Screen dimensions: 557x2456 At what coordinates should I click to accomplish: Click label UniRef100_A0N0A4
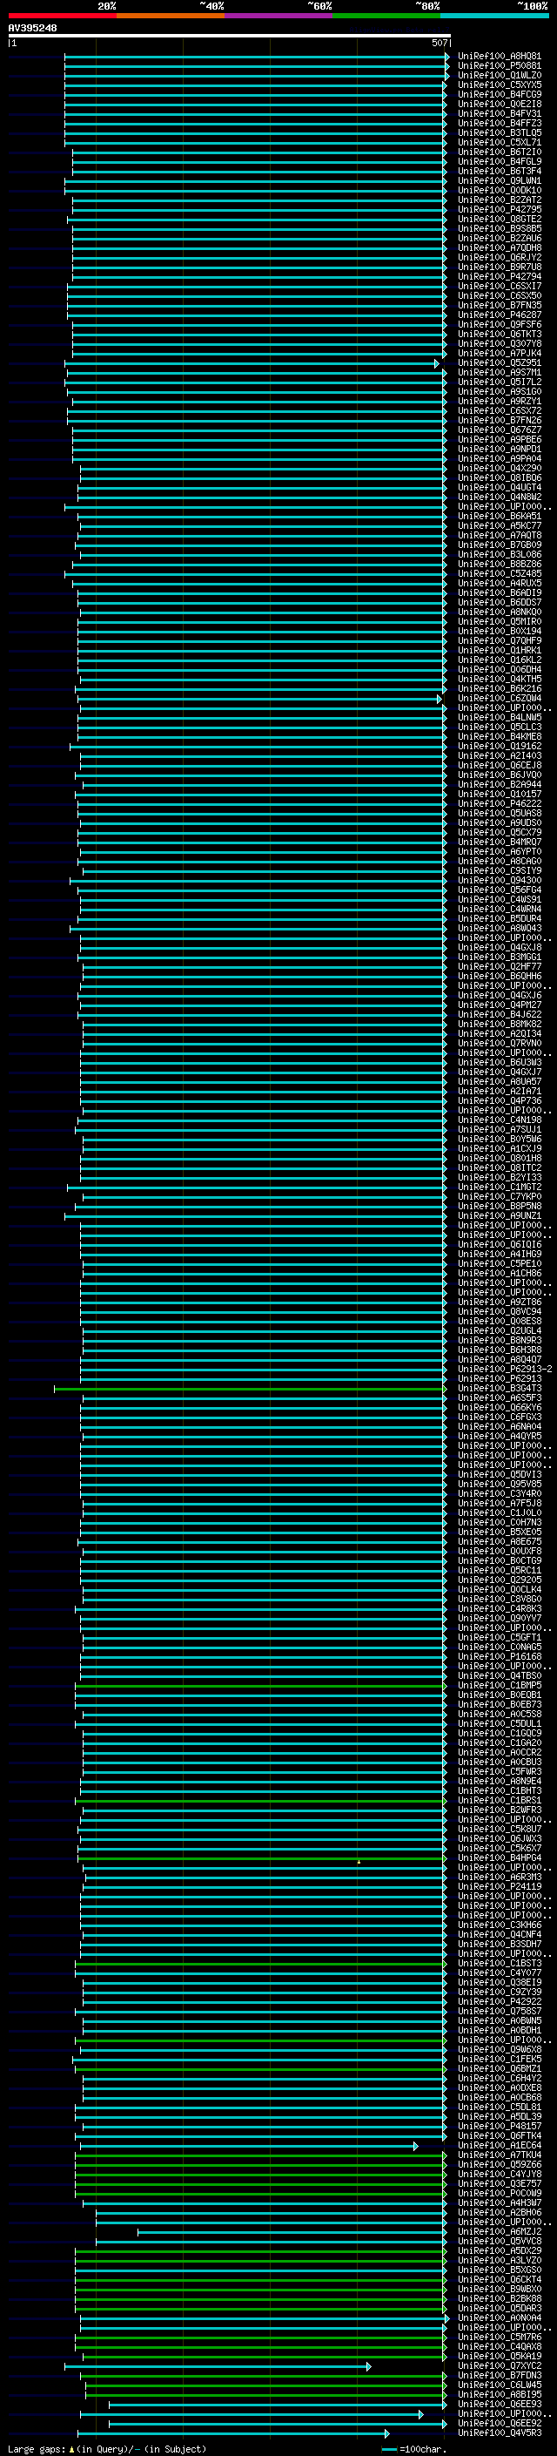coord(499,2317)
